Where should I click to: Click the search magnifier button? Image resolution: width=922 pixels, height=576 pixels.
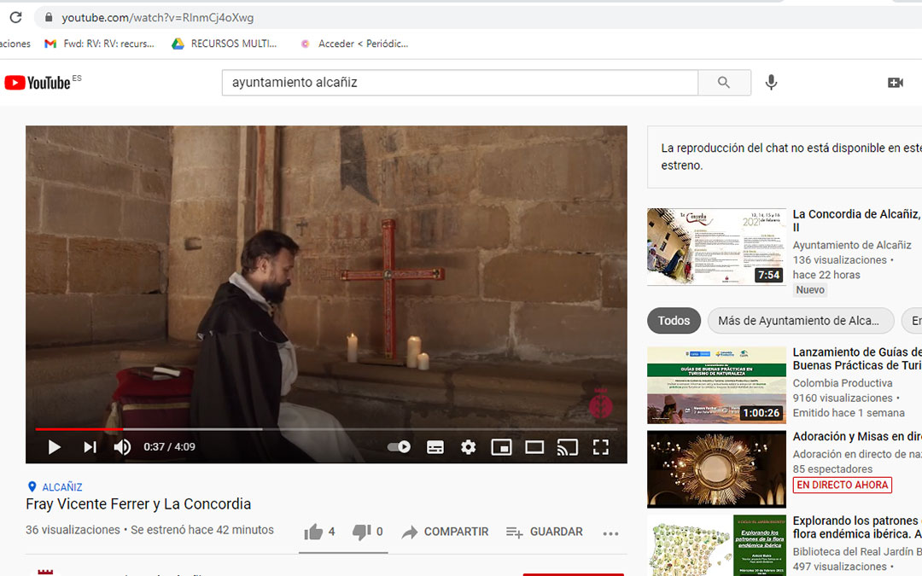point(724,82)
